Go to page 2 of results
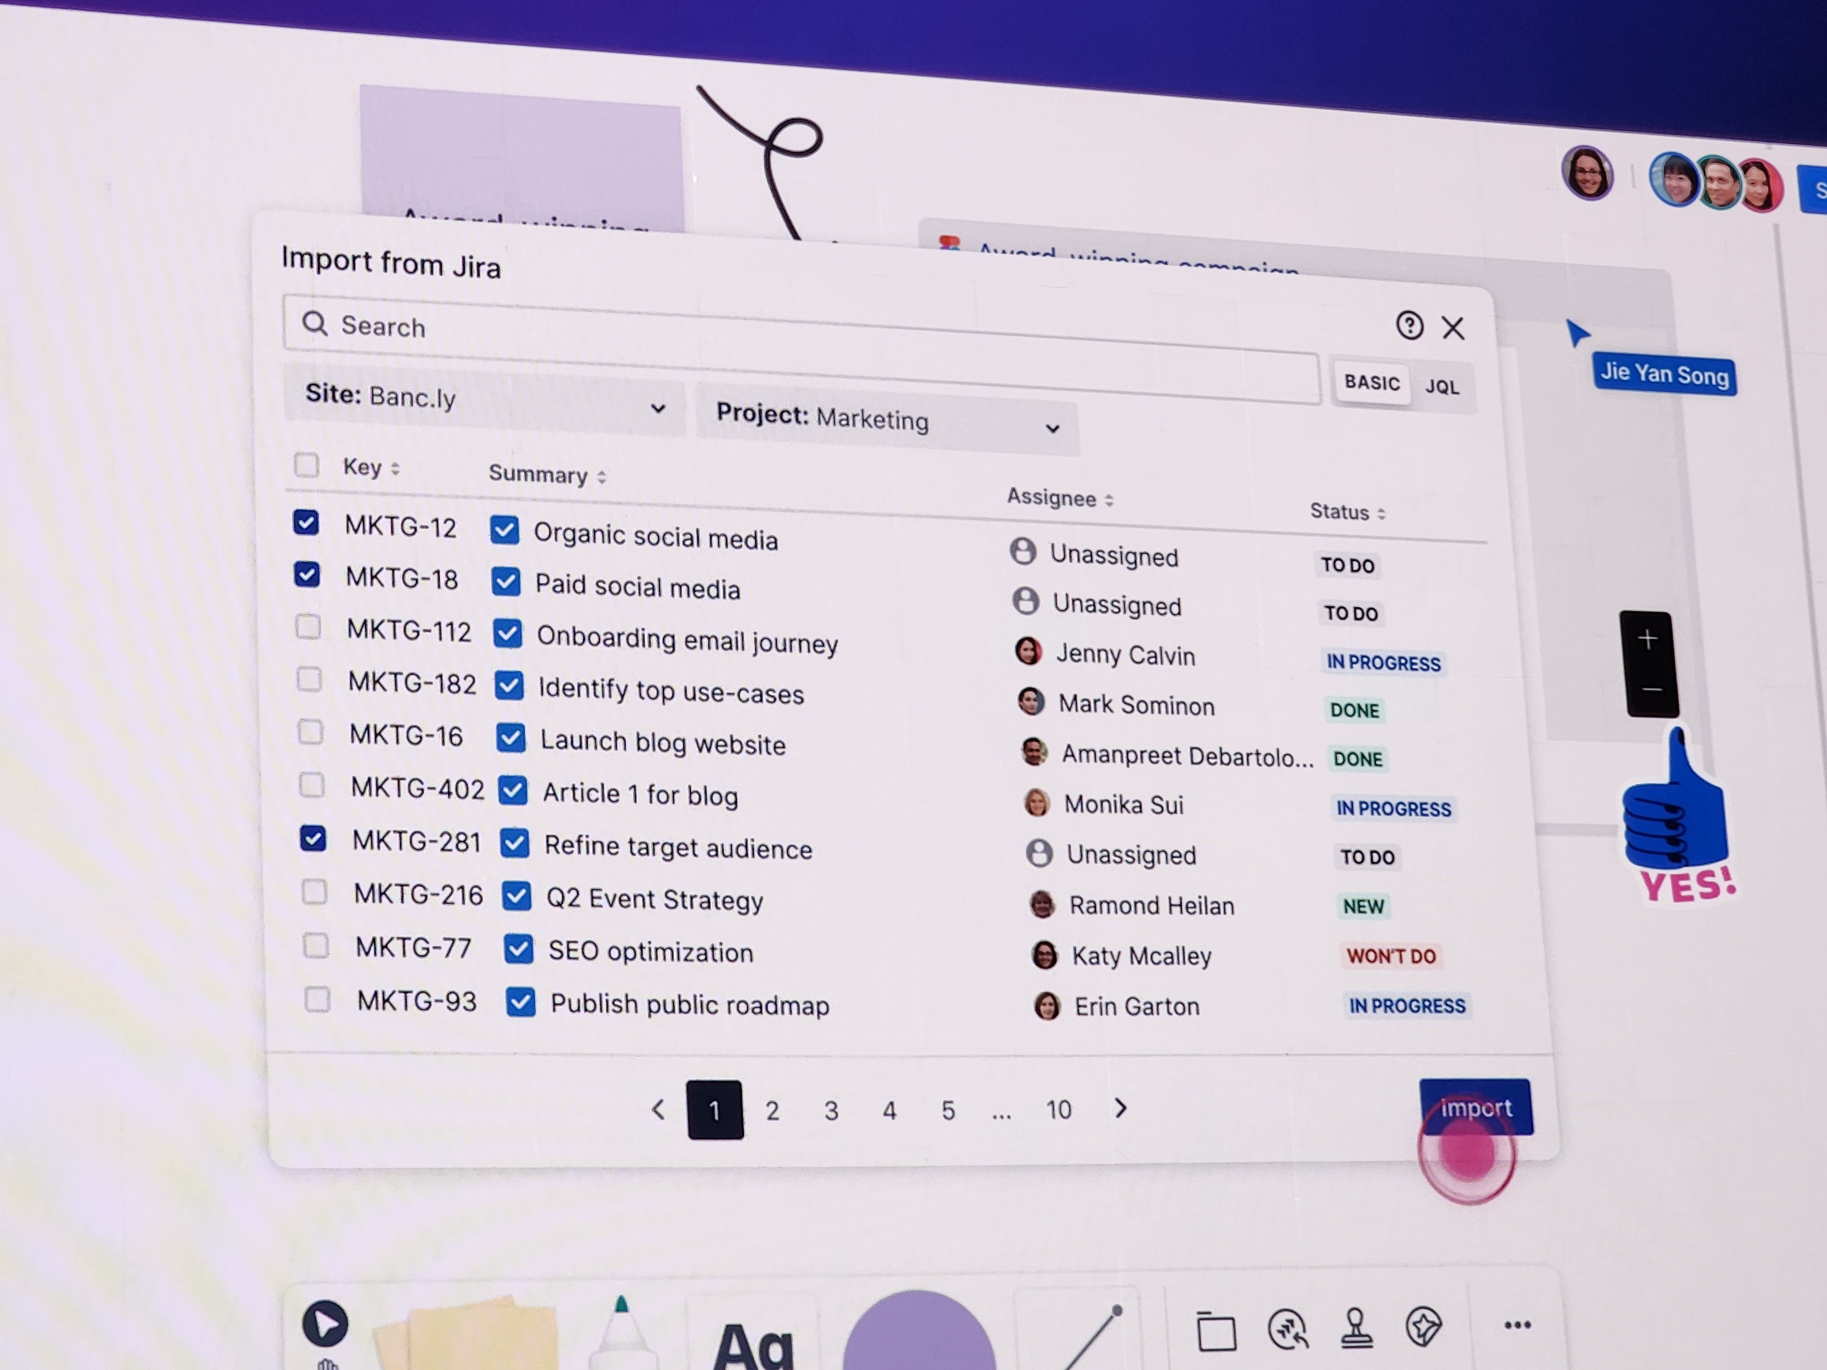Screen dimensions: 1827x1370 (772, 1110)
